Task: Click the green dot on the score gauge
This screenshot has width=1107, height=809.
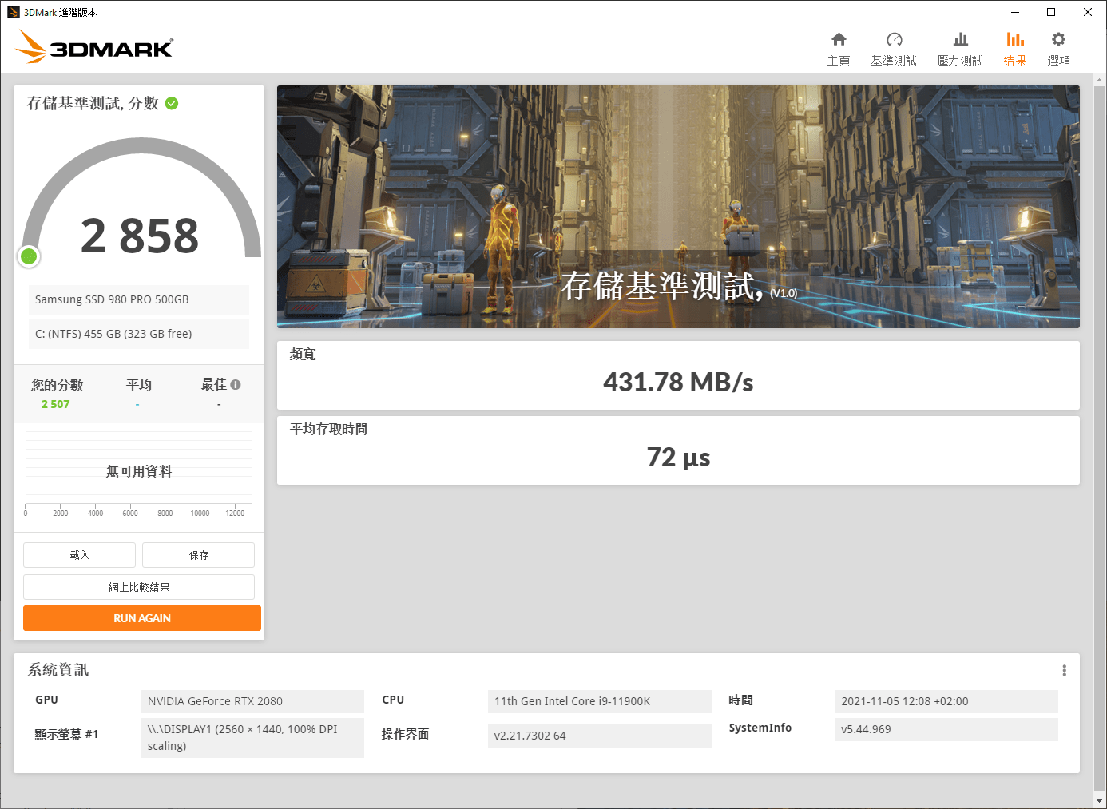Action: tap(29, 256)
